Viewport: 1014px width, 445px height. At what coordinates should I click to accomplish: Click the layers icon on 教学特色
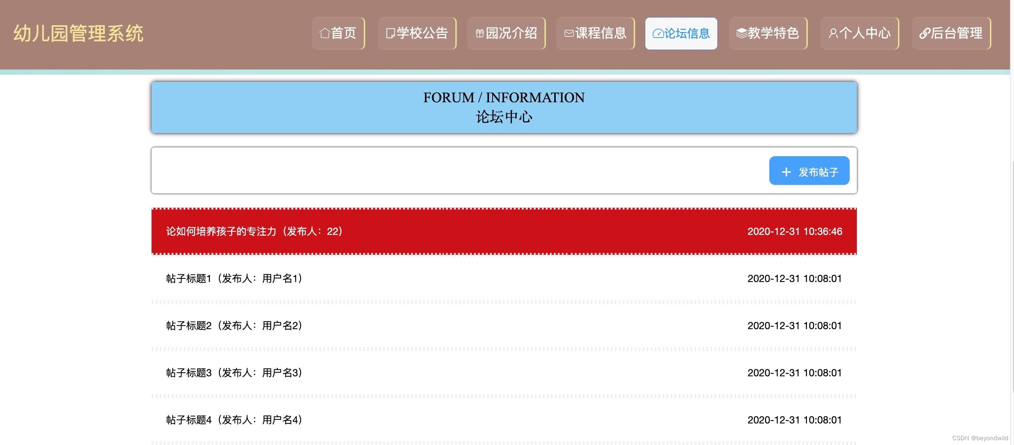coord(742,34)
